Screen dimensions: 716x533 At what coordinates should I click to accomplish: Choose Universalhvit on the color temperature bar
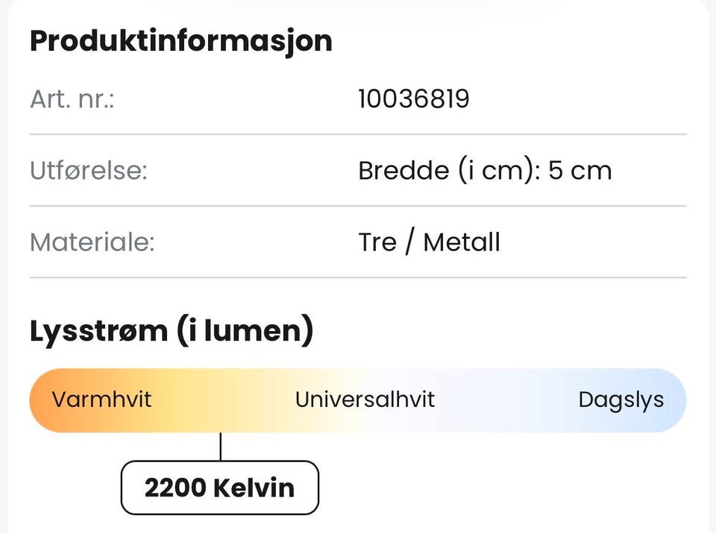[365, 400]
